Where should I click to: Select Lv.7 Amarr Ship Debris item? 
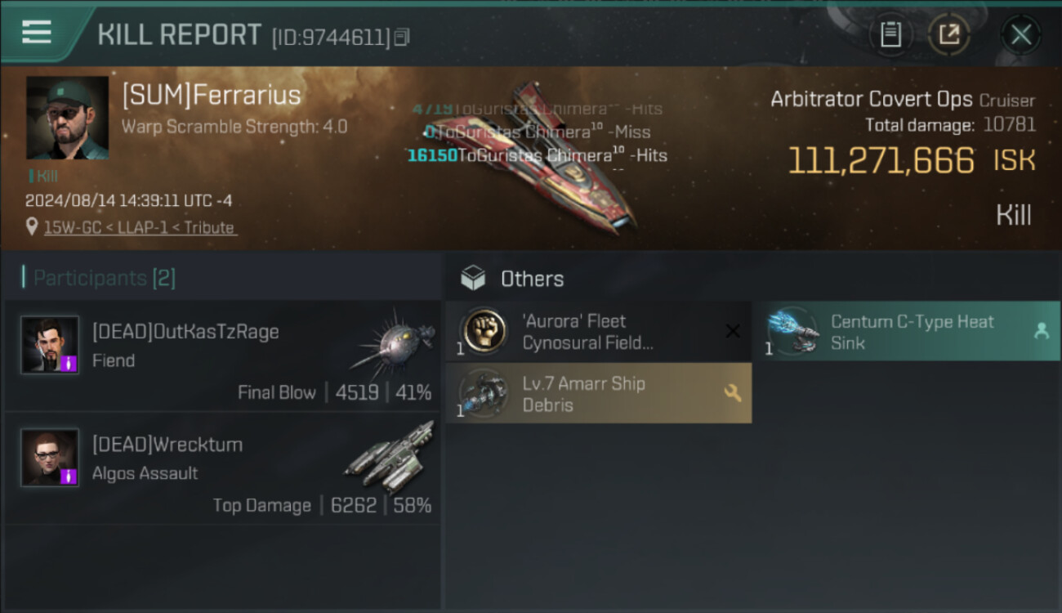click(599, 393)
